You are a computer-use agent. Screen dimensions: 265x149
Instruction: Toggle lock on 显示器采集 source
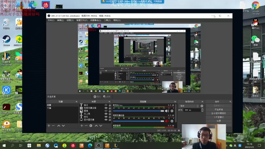pyautogui.click(x=110, y=120)
